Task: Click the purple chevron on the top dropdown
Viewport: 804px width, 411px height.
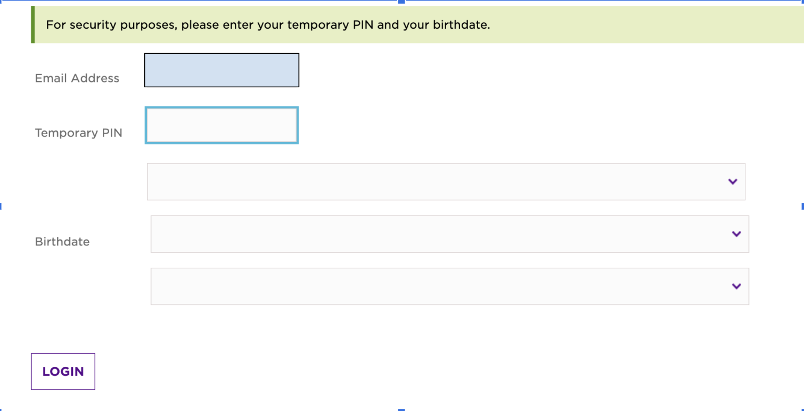Action: point(733,182)
